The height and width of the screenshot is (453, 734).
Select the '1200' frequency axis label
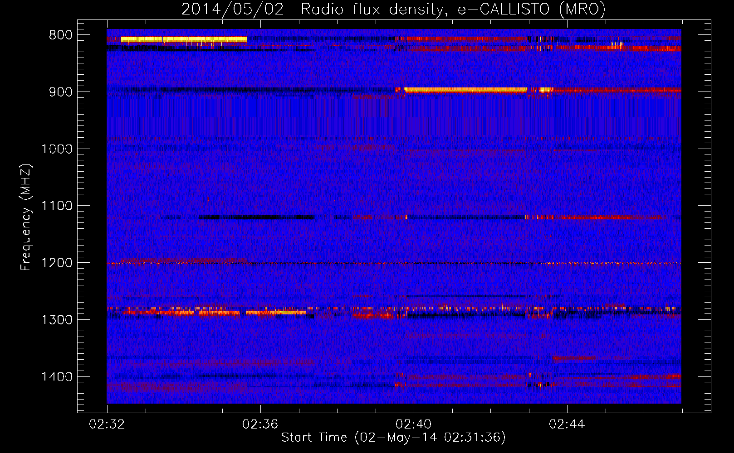coord(57,263)
